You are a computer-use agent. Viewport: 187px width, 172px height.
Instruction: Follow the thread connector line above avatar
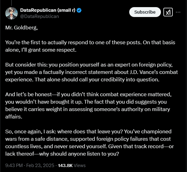(x=11, y=3)
